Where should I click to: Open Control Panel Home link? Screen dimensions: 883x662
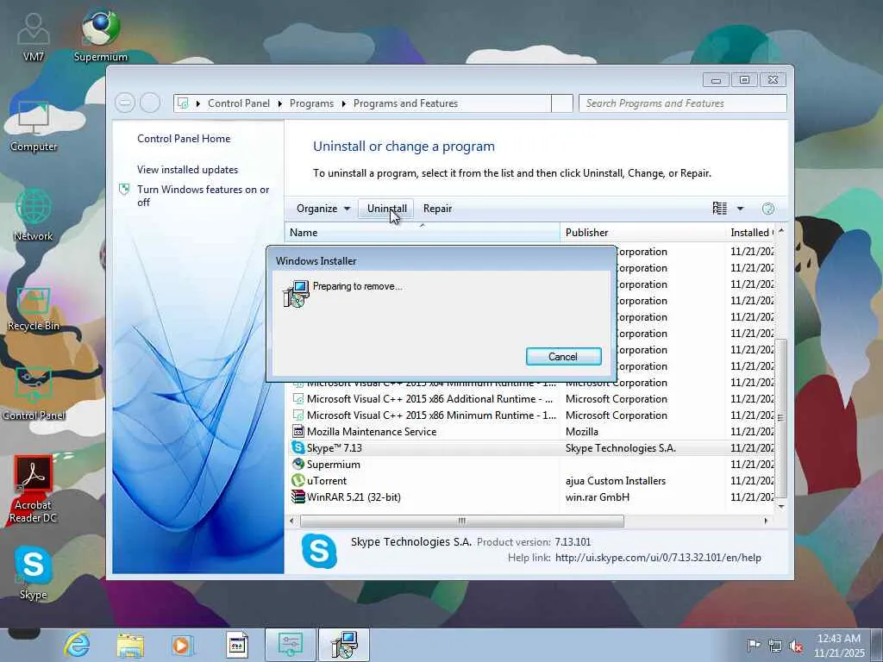[x=184, y=139]
